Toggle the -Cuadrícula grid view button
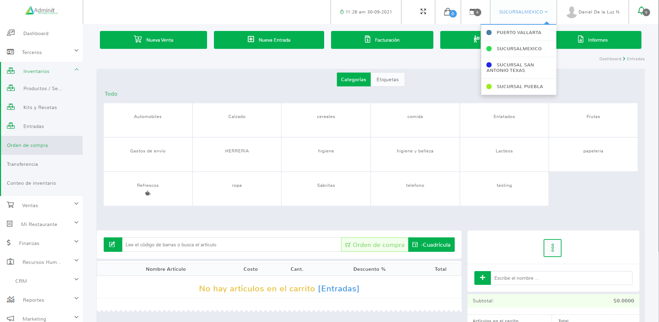The image size is (659, 322). coord(431,245)
